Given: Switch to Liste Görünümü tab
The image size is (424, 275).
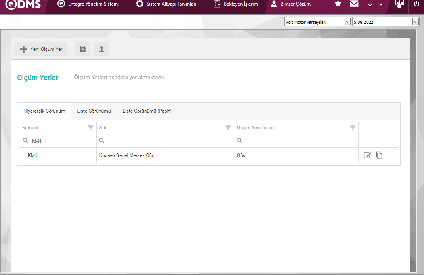Looking at the screenshot, I should 94,111.
